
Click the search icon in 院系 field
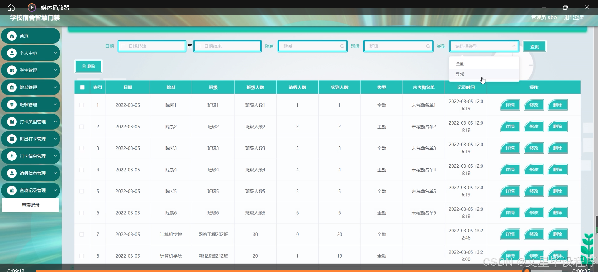tap(342, 46)
